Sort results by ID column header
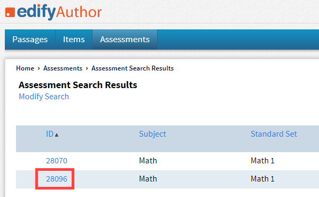Image resolution: width=319 pixels, height=197 pixels. pyautogui.click(x=50, y=134)
